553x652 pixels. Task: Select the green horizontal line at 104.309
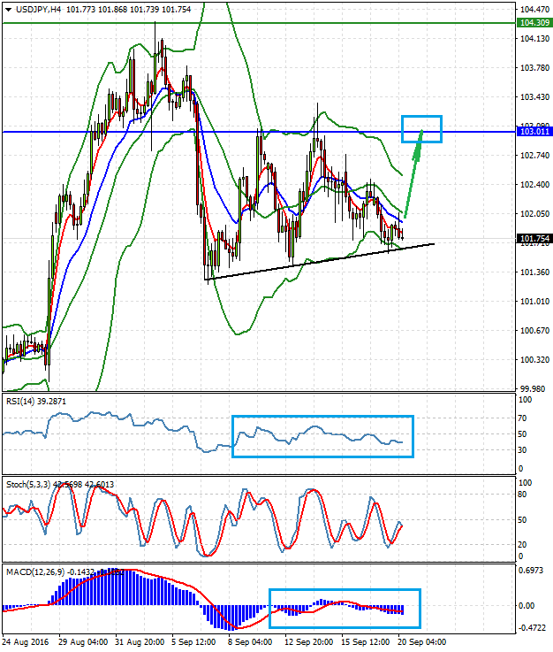265,23
